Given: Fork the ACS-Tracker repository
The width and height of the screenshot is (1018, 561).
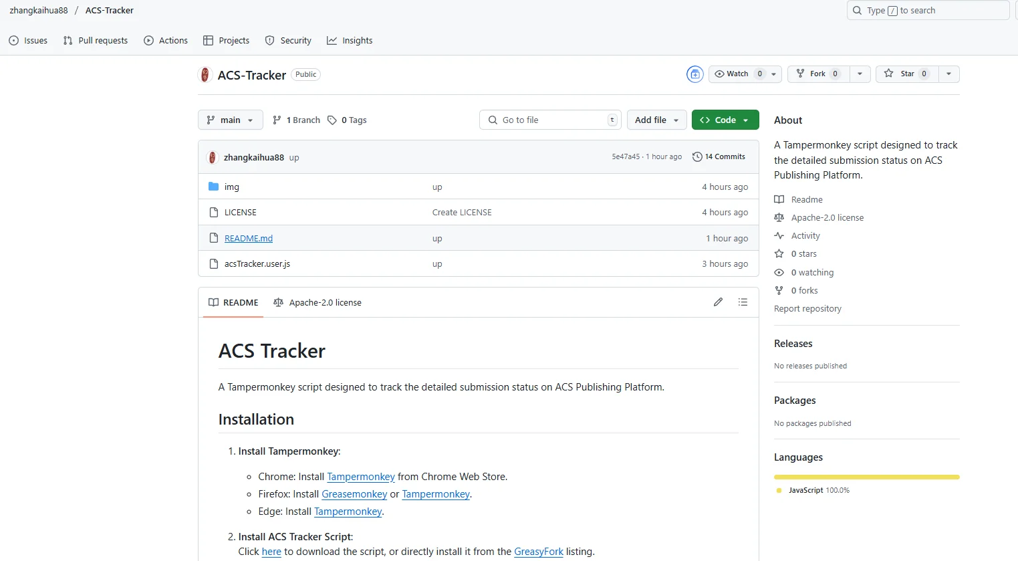Looking at the screenshot, I should point(818,74).
